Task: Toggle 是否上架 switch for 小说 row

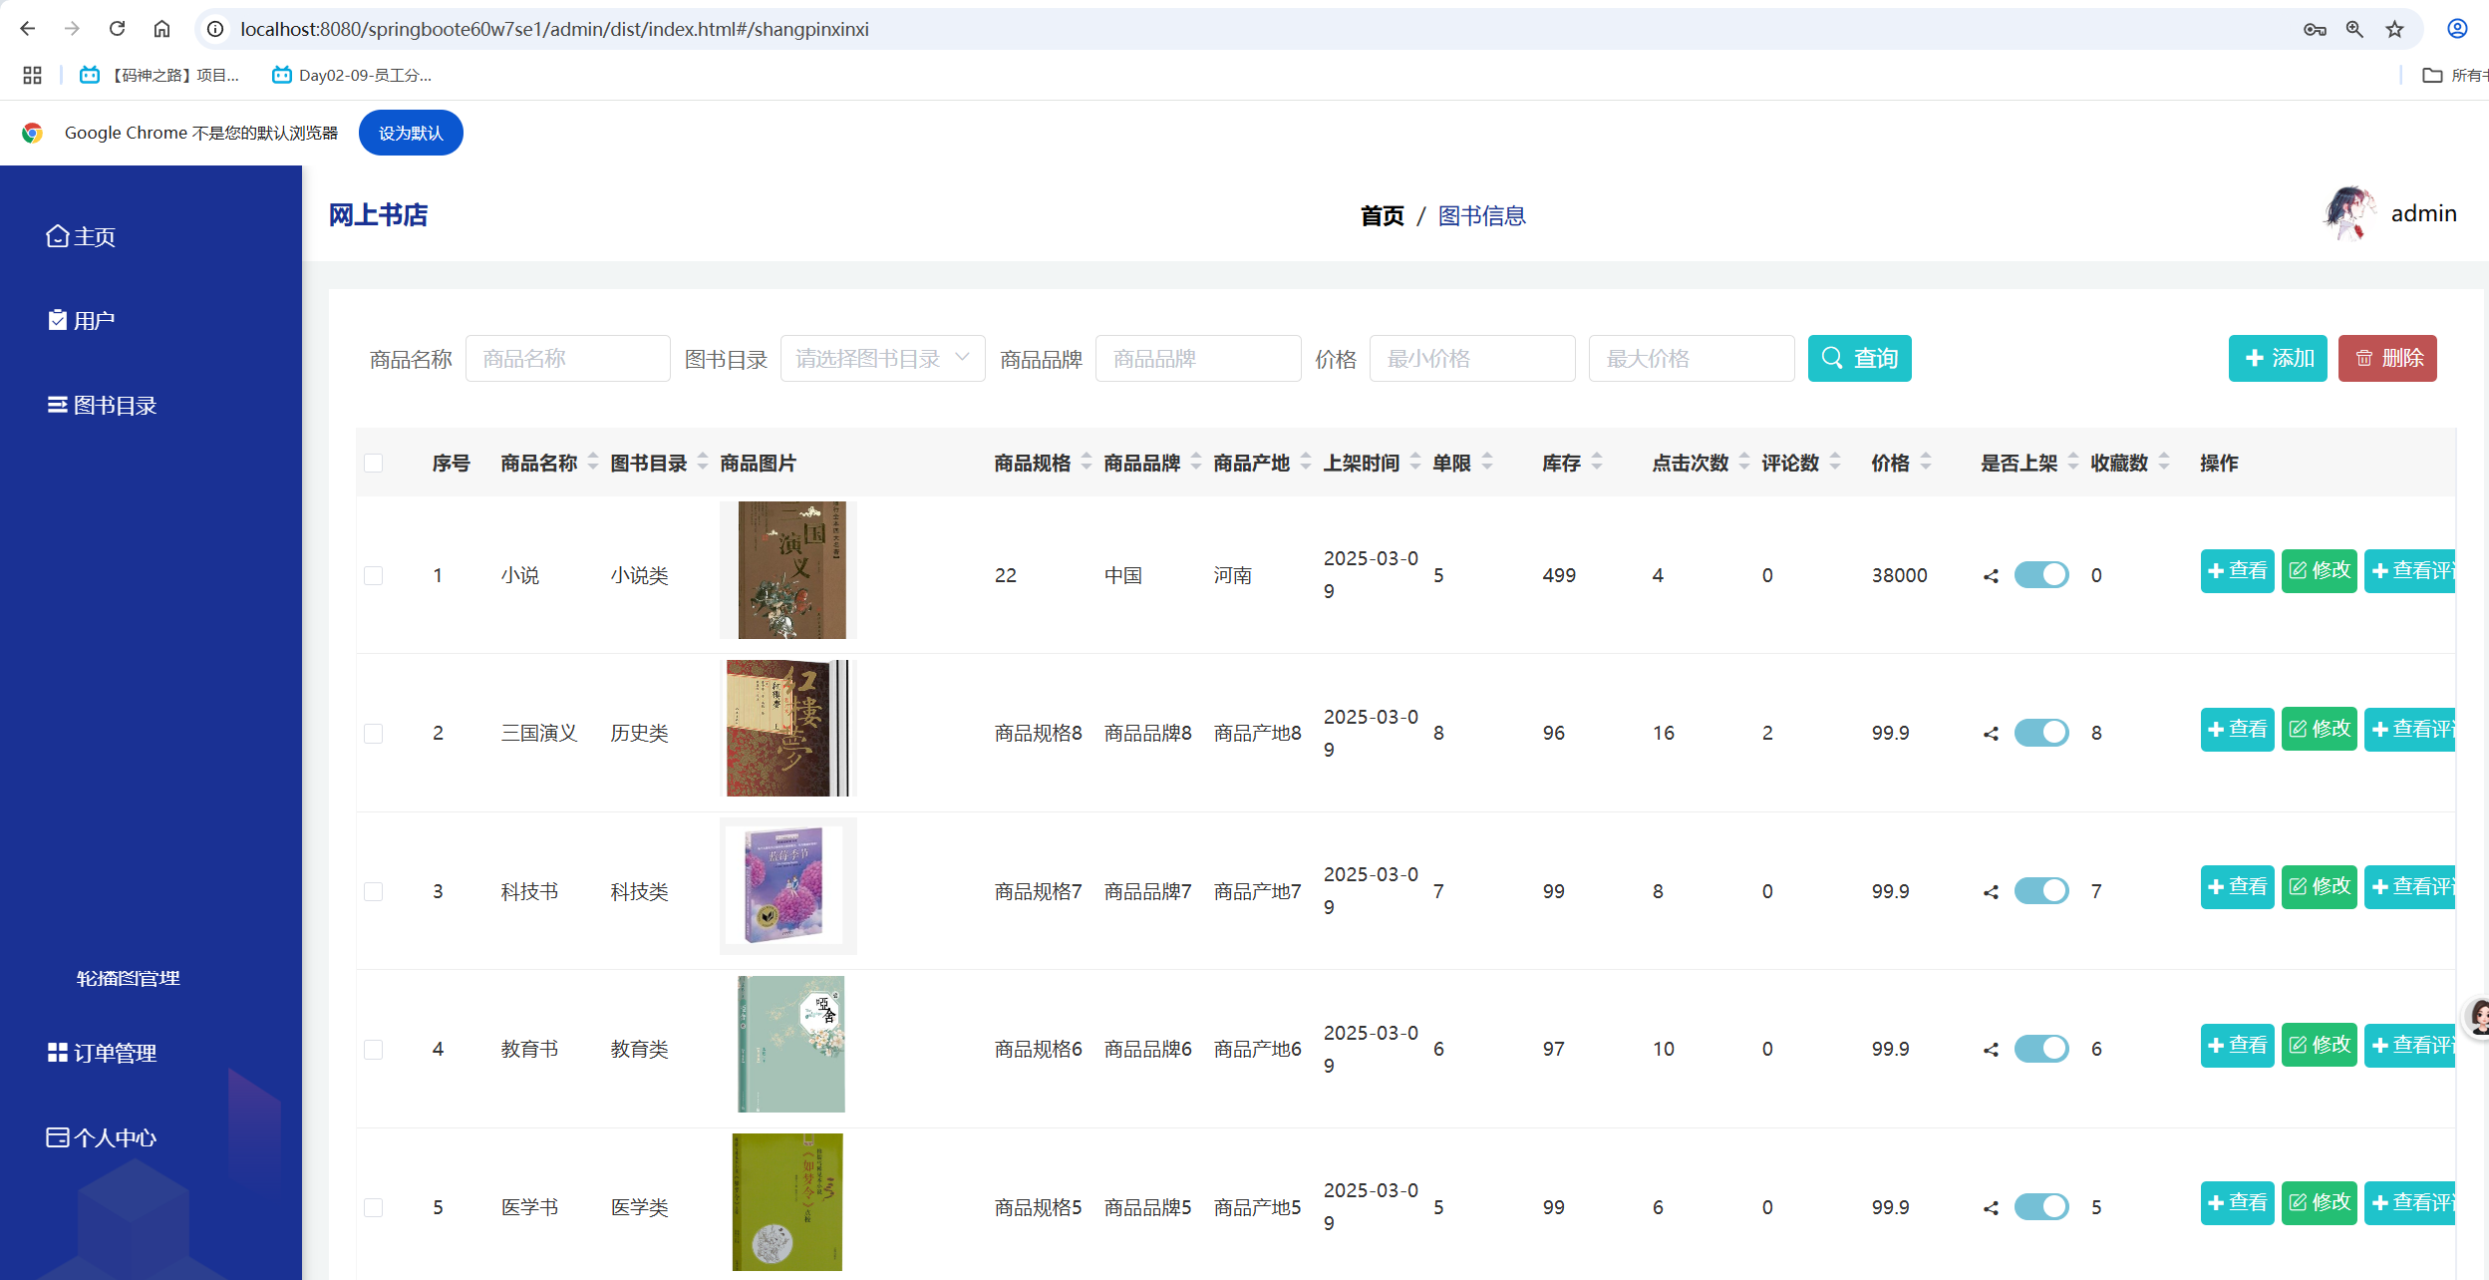Action: click(x=2040, y=575)
